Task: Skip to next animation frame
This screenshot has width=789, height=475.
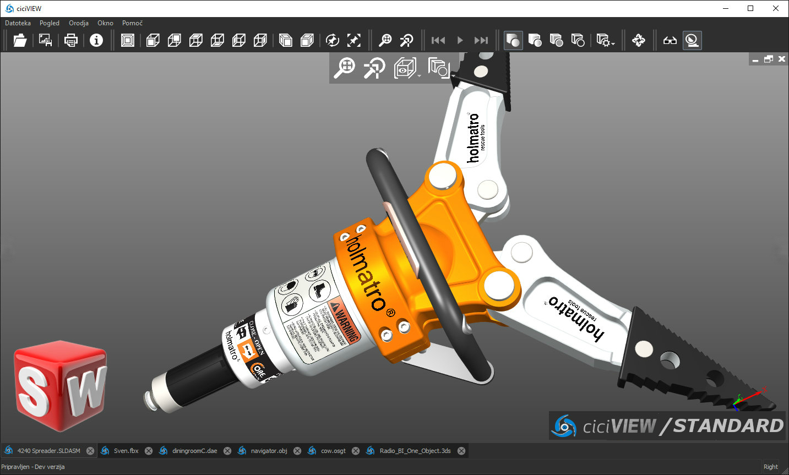Action: 481,40
